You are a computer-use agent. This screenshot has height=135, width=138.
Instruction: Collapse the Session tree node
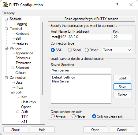[6, 19]
